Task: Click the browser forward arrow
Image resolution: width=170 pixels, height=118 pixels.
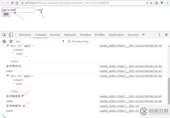Action: 8,3
